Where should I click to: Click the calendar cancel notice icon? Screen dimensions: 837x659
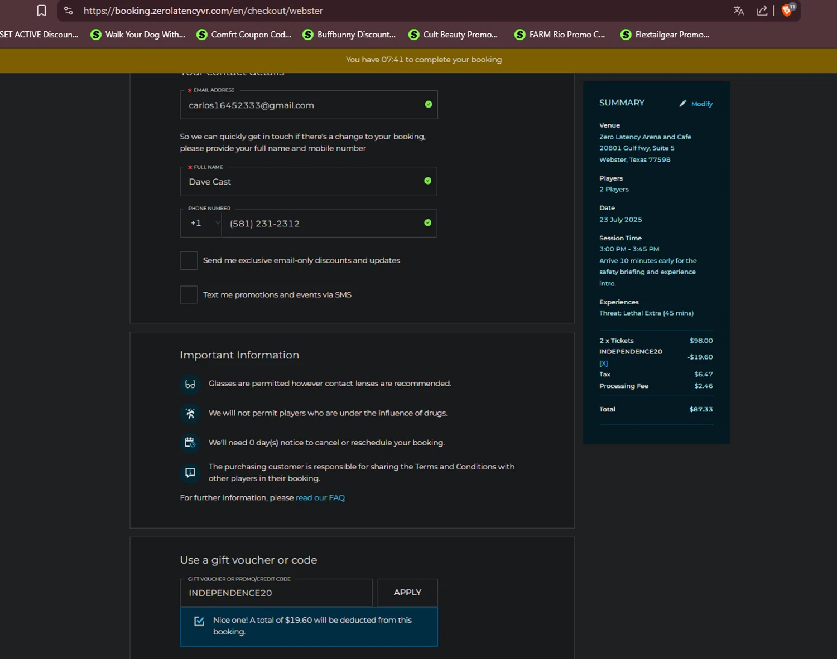pyautogui.click(x=190, y=443)
